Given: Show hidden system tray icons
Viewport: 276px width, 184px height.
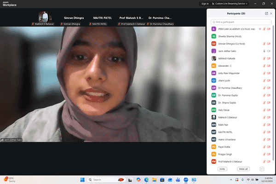Looking at the screenshot, I should pos(231,180).
